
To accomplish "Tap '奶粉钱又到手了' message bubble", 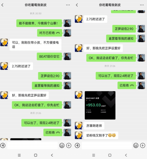I will (x=101, y=135).
